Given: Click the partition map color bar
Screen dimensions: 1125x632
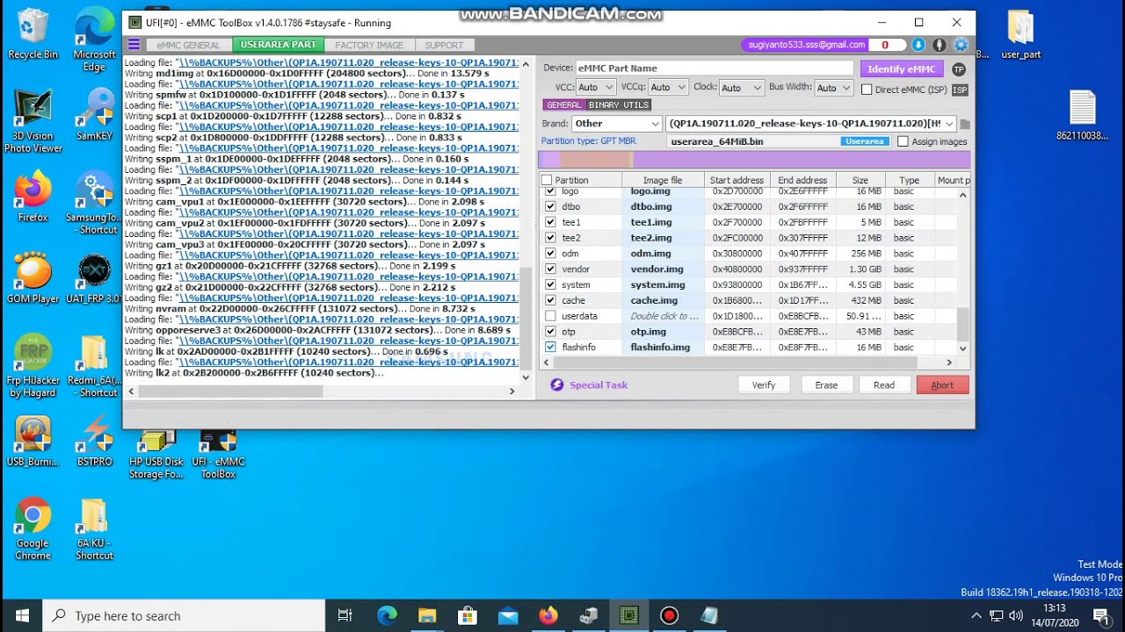Looking at the screenshot, I should [754, 160].
